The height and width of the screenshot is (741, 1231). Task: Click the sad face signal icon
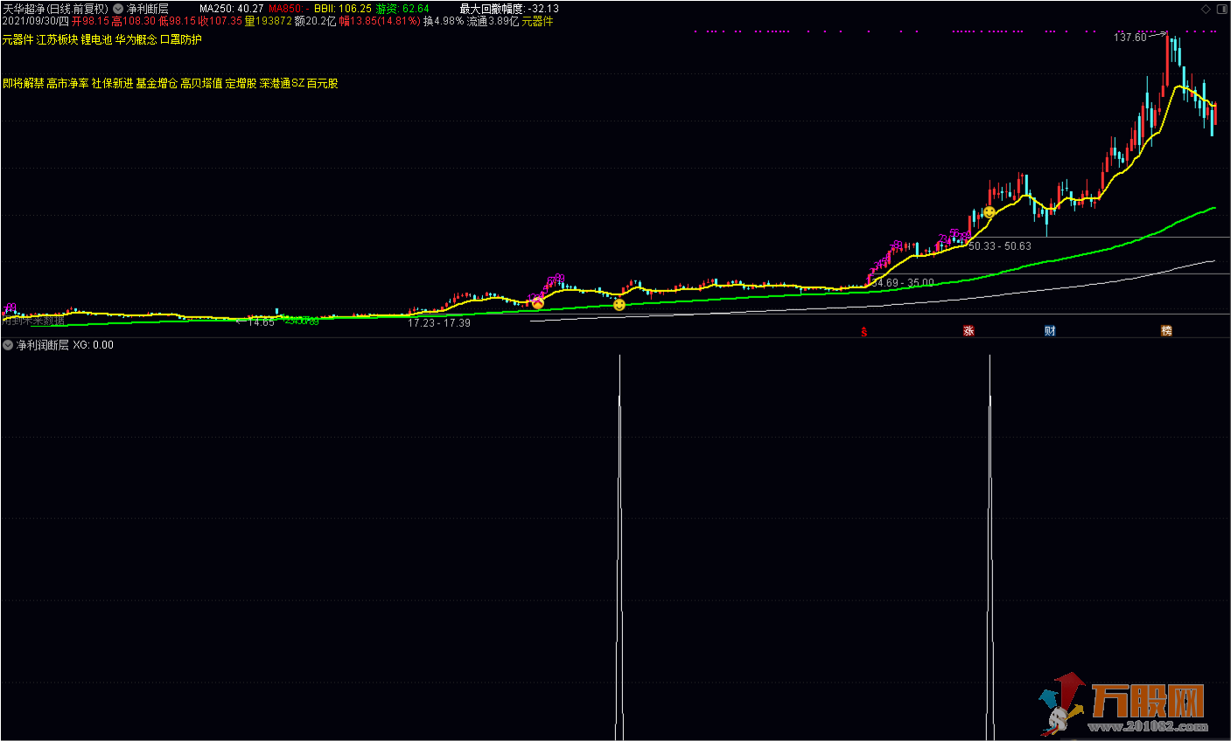pyautogui.click(x=538, y=303)
